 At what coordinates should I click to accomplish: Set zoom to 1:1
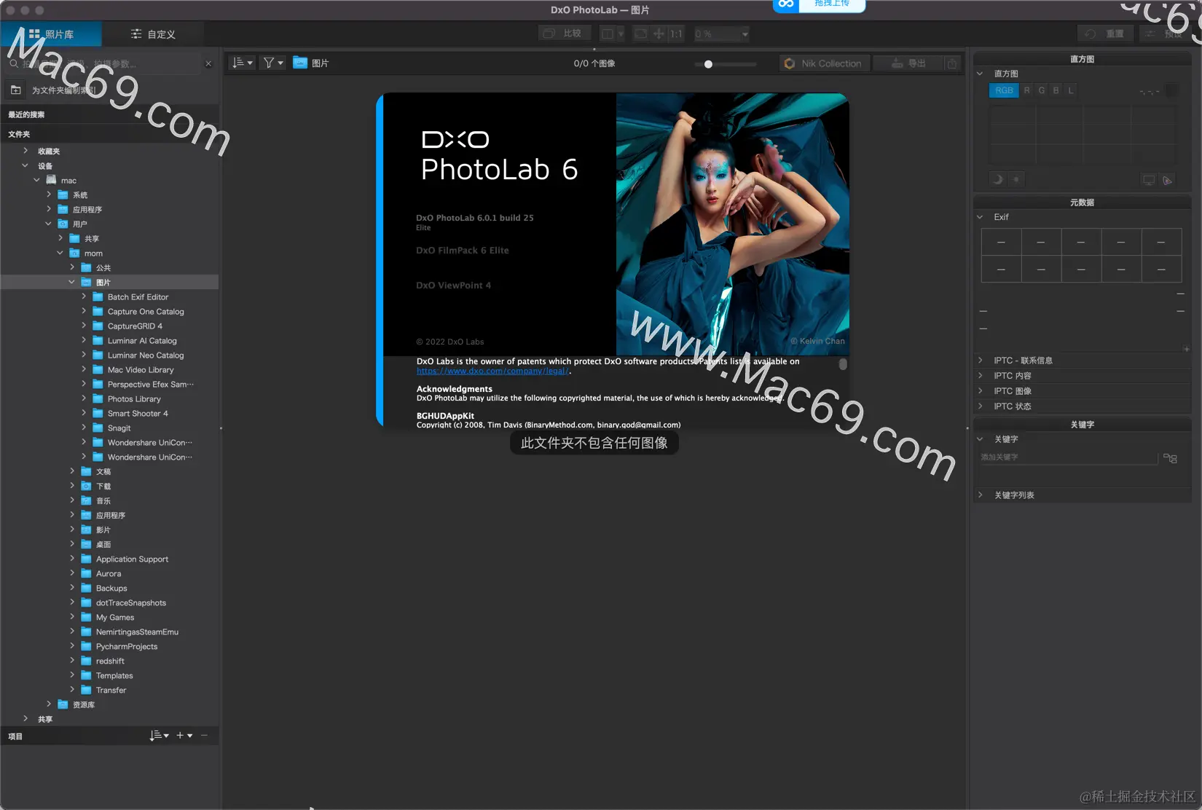[x=677, y=34]
